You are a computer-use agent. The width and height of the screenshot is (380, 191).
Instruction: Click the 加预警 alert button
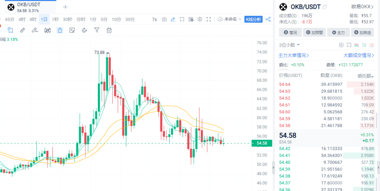314,32
